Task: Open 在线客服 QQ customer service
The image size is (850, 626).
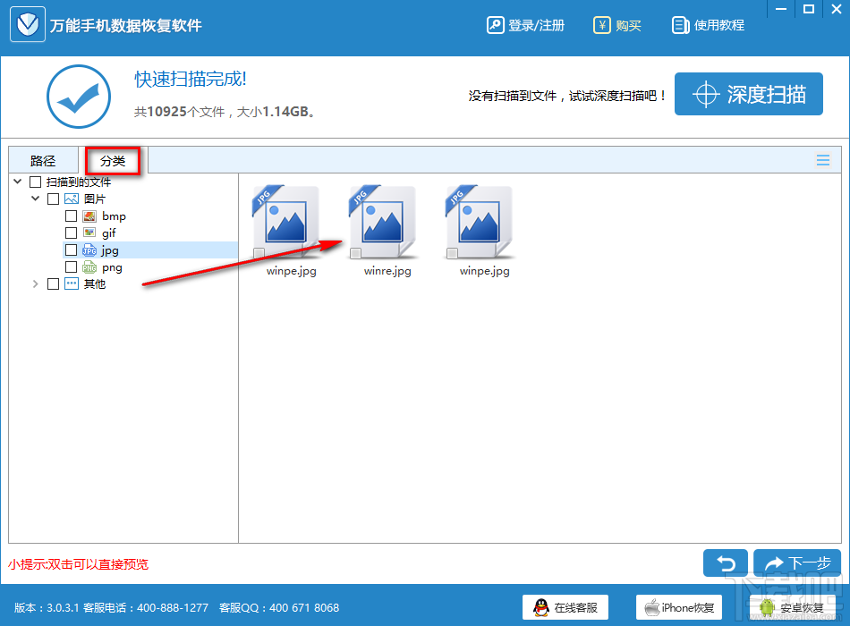Action: (x=566, y=607)
